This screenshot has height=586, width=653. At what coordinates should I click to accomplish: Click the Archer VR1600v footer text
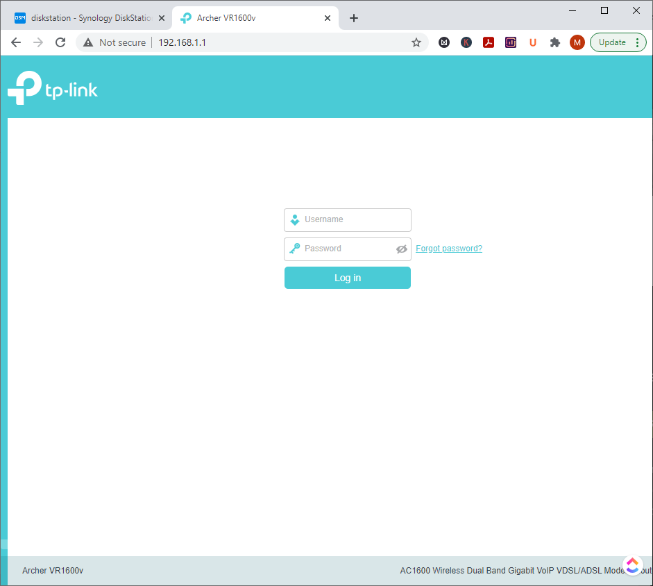(53, 571)
